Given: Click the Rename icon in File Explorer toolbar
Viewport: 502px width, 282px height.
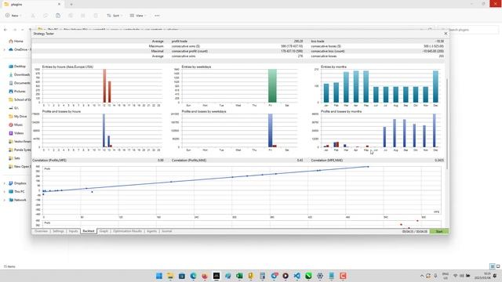Looking at the screenshot, I should (71, 16).
